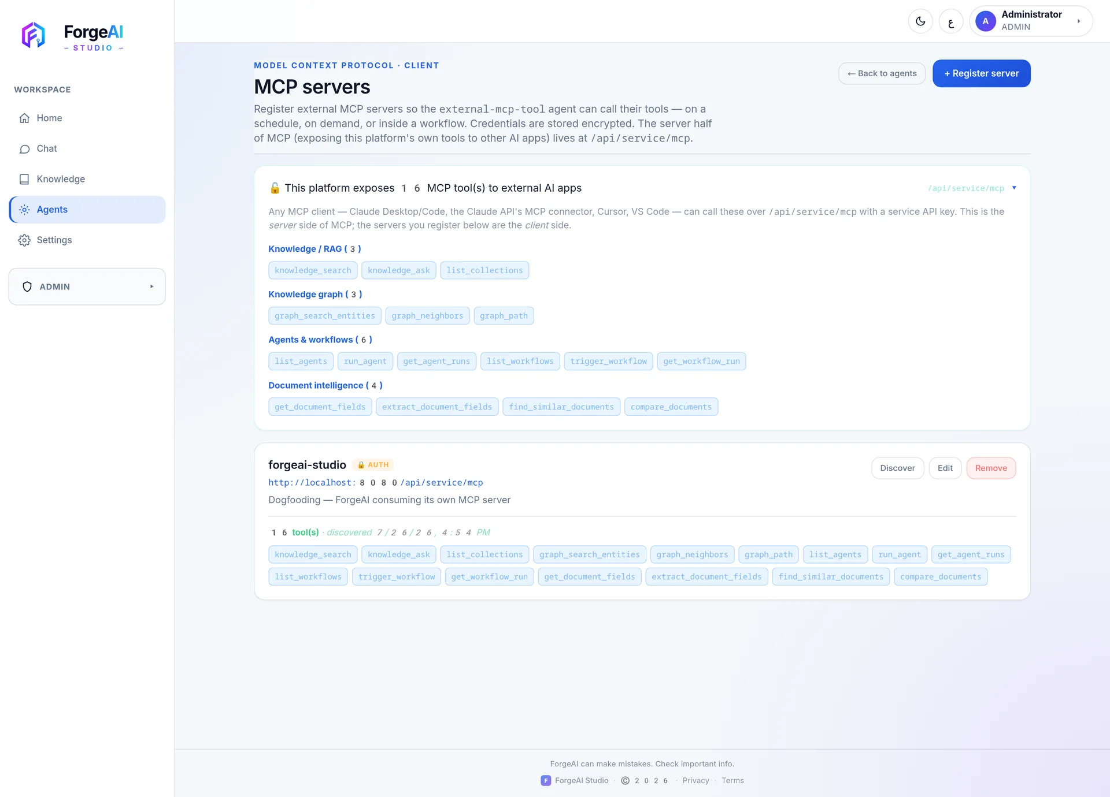Image resolution: width=1110 pixels, height=797 pixels.
Task: Open Knowledge in the workspace menu
Action: [87, 180]
